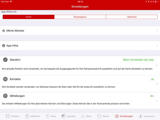The width and height of the screenshot is (160, 120).
Task: Click the Zugradar radar icon
Action: [63, 116]
